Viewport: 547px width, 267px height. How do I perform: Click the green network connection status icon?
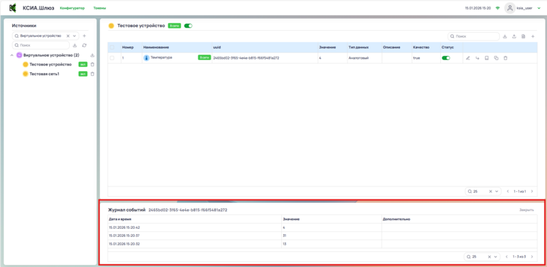498,8
